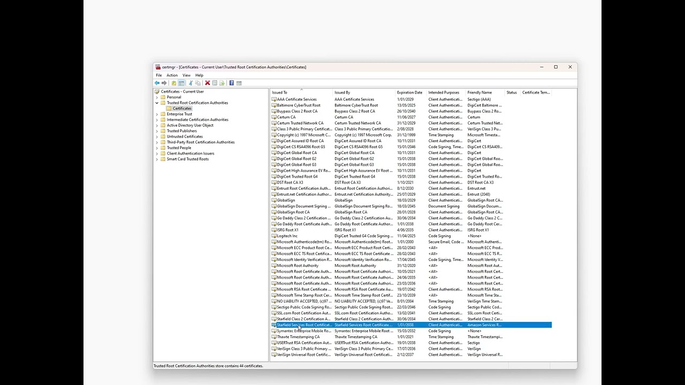This screenshot has height=385, width=685.
Task: Select Microsoft Time Stamp Root Cert row
Action: click(411, 295)
